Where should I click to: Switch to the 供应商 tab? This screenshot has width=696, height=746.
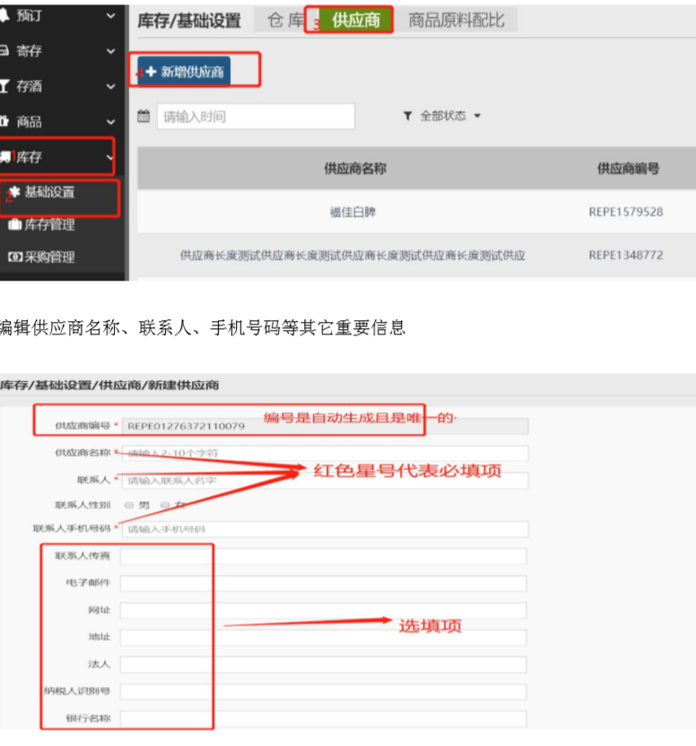click(x=355, y=20)
